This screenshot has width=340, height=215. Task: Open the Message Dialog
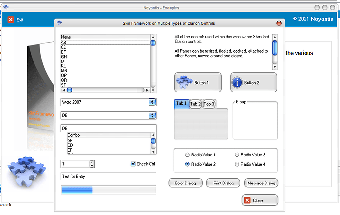pos(261,183)
